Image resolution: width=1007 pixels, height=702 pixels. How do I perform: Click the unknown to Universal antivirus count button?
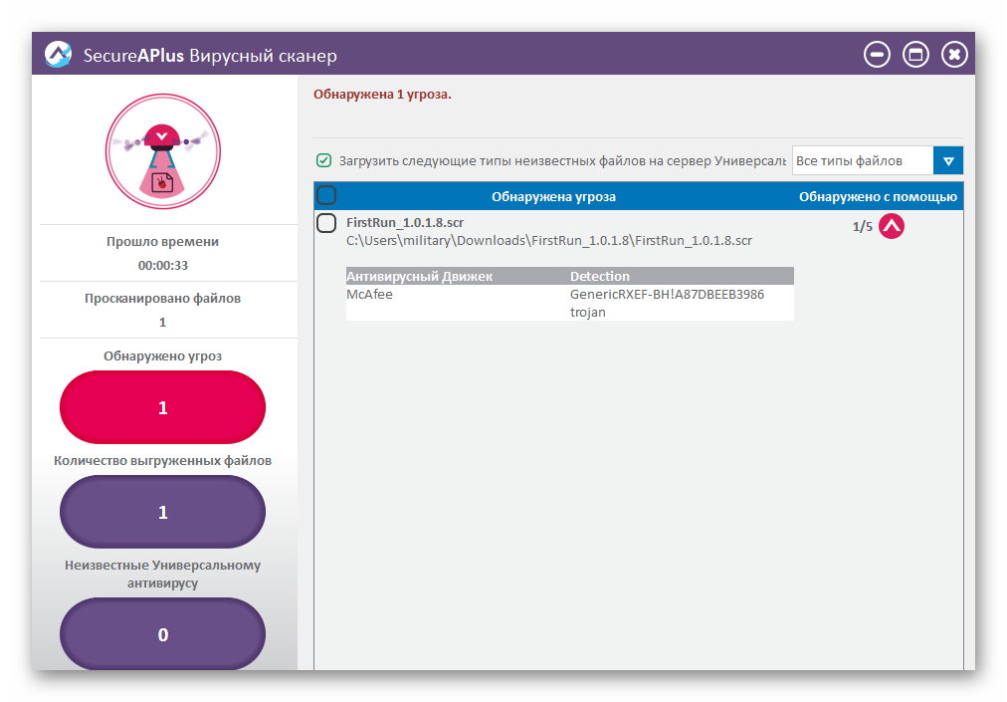pos(162,634)
